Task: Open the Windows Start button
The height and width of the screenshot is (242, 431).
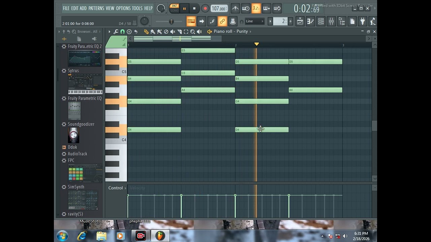Action: 62,236
